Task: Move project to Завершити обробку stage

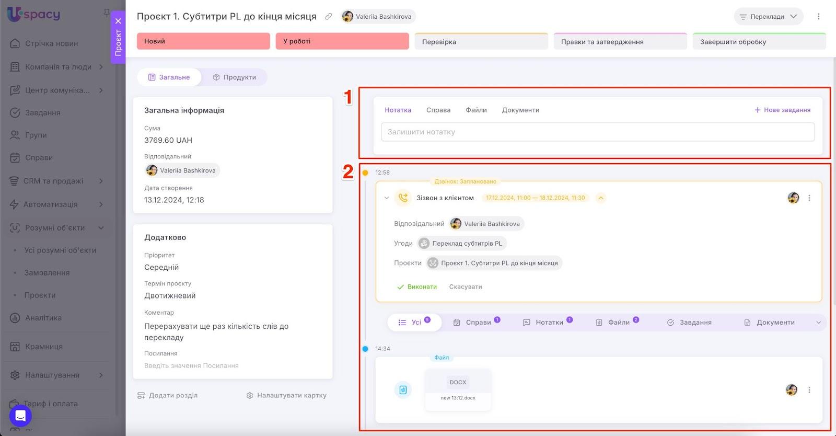Action: click(759, 41)
